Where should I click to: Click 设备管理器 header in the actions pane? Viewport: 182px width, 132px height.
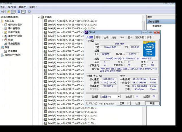[x=161, y=22]
